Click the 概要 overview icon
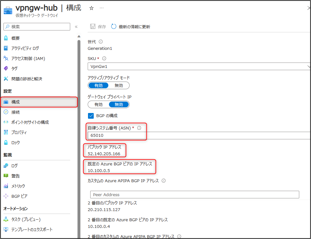 (x=6, y=38)
